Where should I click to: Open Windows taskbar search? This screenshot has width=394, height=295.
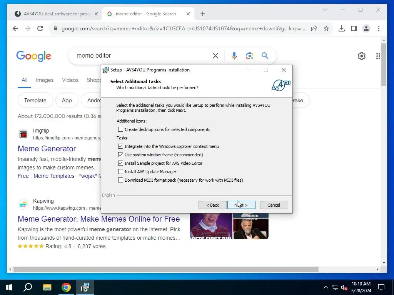[x=28, y=287]
